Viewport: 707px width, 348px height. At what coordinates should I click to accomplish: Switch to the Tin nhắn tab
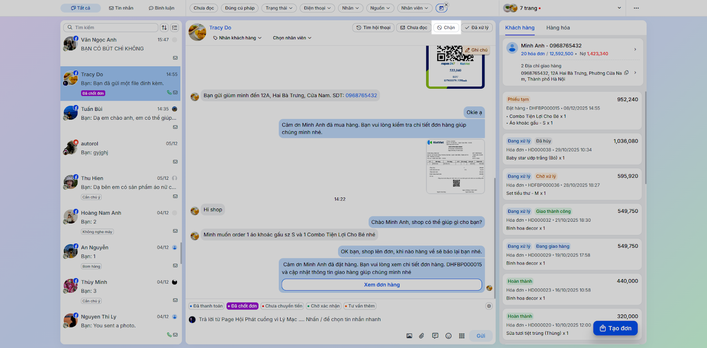121,8
